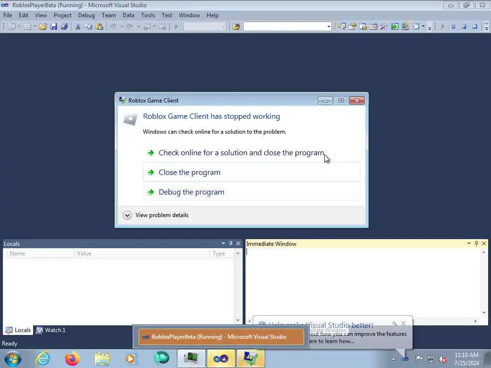The image size is (491, 368).
Task: Click the Command Window toolbar icon
Action: coord(416,27)
